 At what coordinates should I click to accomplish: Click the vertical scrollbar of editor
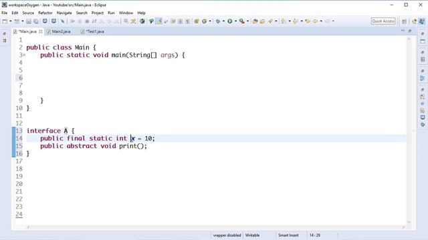point(409,131)
